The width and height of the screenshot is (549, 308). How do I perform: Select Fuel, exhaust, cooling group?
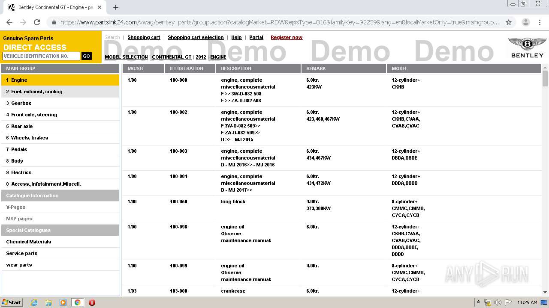pyautogui.click(x=60, y=92)
